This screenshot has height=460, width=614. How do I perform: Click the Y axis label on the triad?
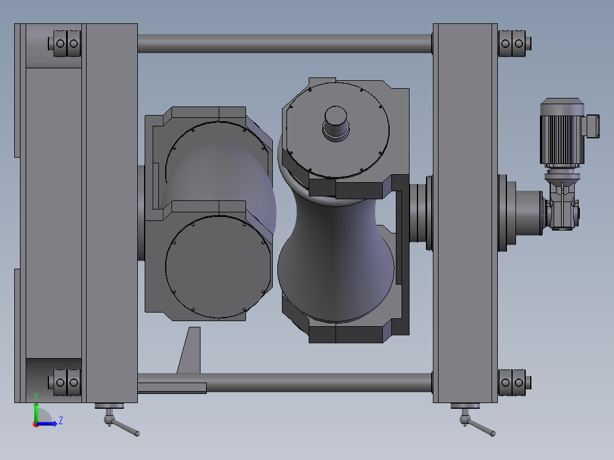click(x=36, y=396)
